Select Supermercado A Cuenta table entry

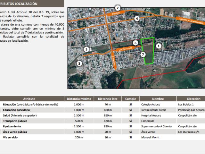(x=155, y=126)
